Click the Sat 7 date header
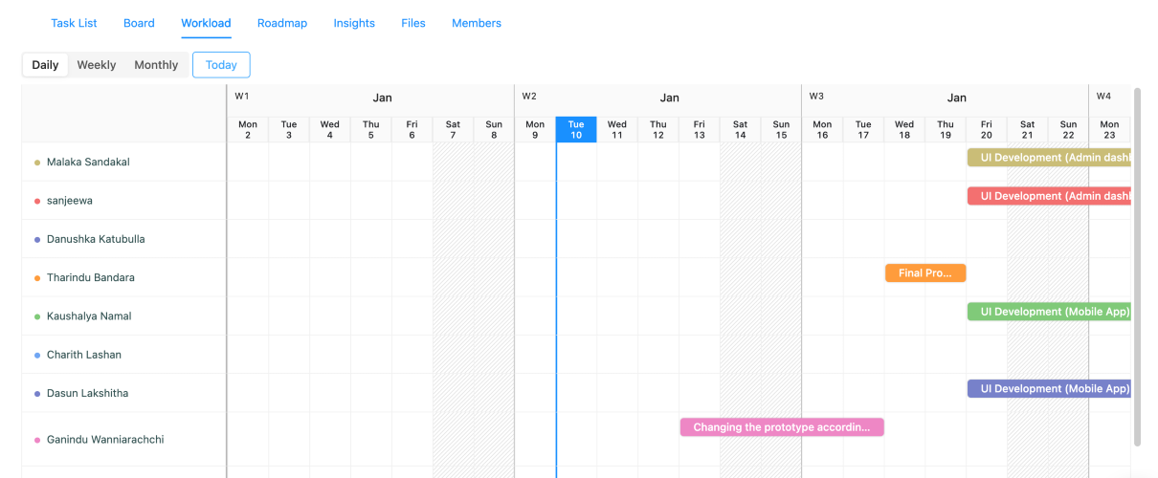The height and width of the screenshot is (478, 1158). click(453, 130)
